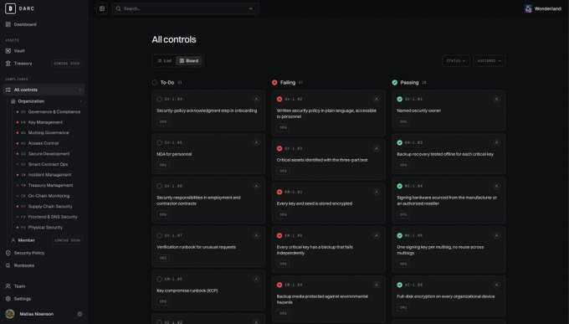The image size is (569, 324).
Task: Assign user on Verification runbook card
Action: point(256,236)
